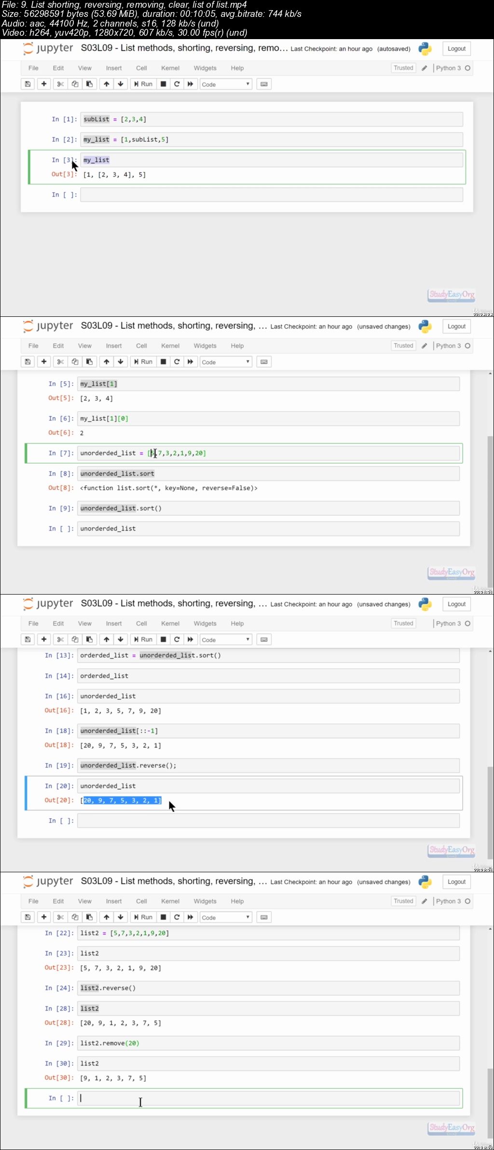Screen dimensions: 494x1150
Task: Open Help menu in frame showing In [29]
Action: coord(237,901)
